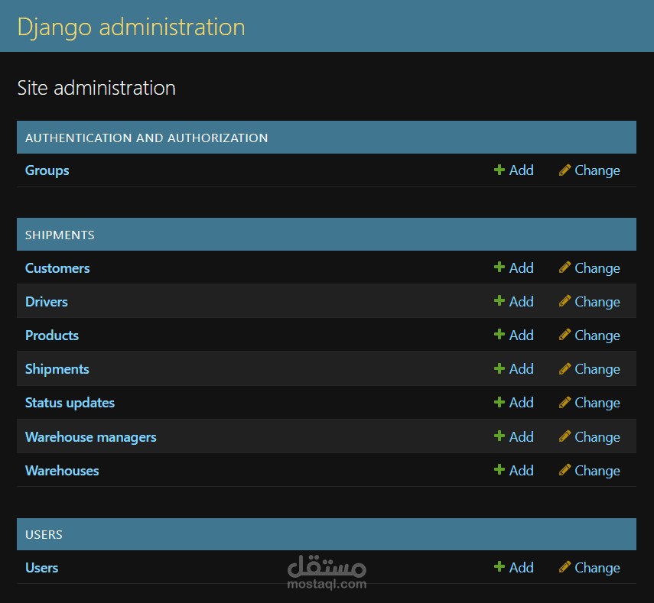Viewport: 654px width, 603px height.
Task: Click the green plus icon in Products row
Action: pos(499,335)
